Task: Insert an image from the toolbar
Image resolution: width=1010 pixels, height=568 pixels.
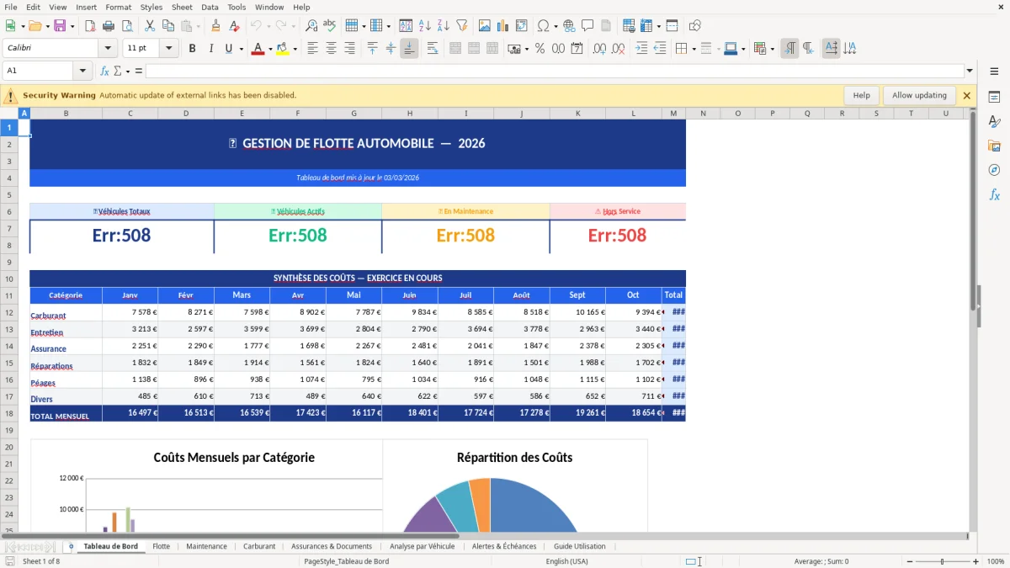Action: (x=485, y=25)
